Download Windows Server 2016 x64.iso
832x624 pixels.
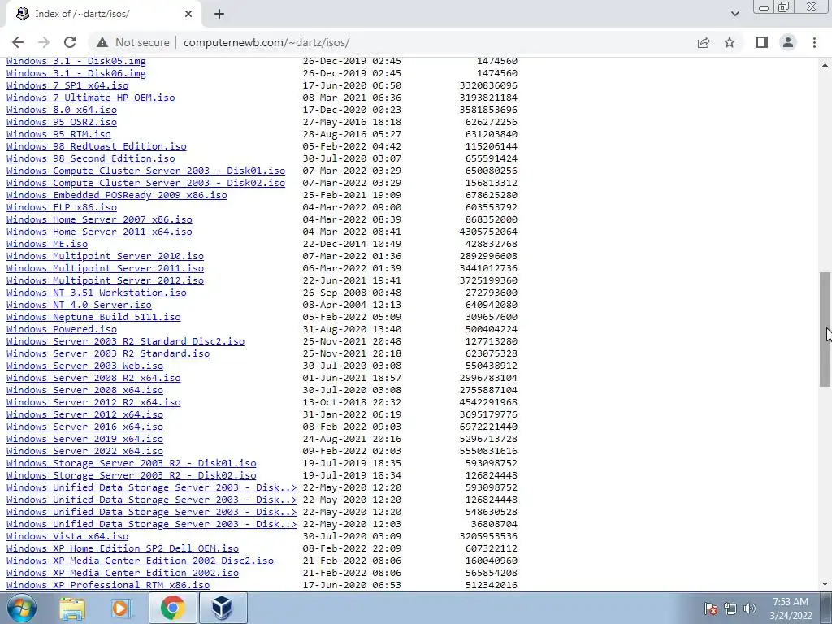click(x=84, y=427)
